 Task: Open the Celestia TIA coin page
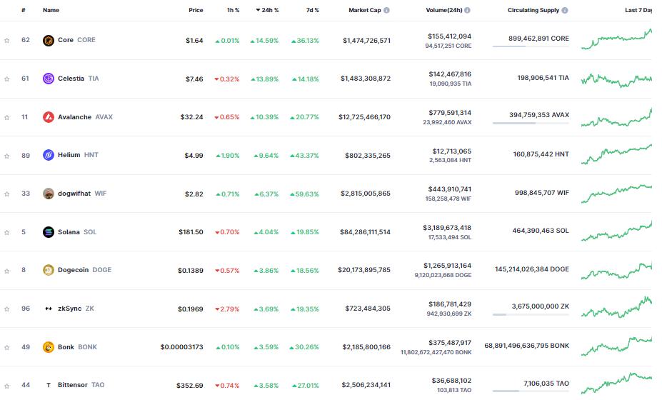[x=78, y=79]
